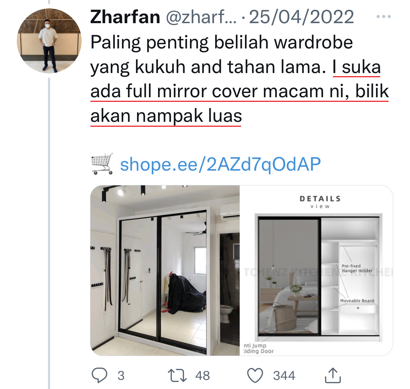Image resolution: width=410 pixels, height=389 pixels.
Task: Open the shope.ee/2AZd7qOdAP link
Action: pyautogui.click(x=220, y=164)
